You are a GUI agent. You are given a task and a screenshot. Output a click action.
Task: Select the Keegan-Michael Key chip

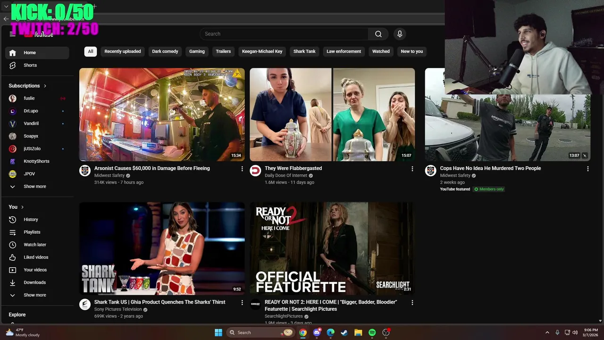262,51
